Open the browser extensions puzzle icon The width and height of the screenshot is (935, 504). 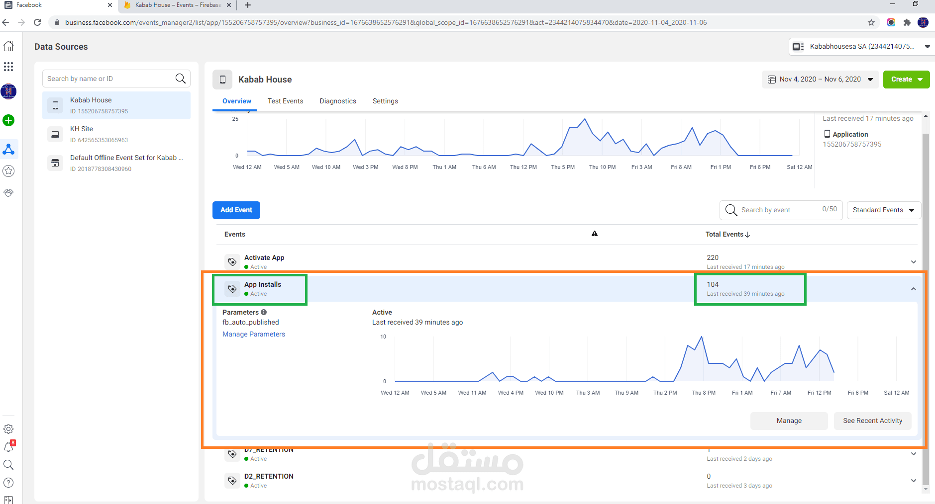tap(907, 22)
